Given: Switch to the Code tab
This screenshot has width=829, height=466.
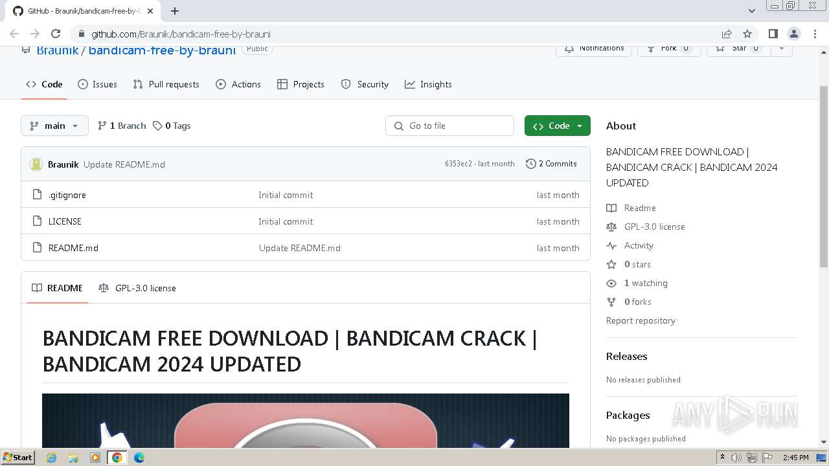Looking at the screenshot, I should point(44,84).
